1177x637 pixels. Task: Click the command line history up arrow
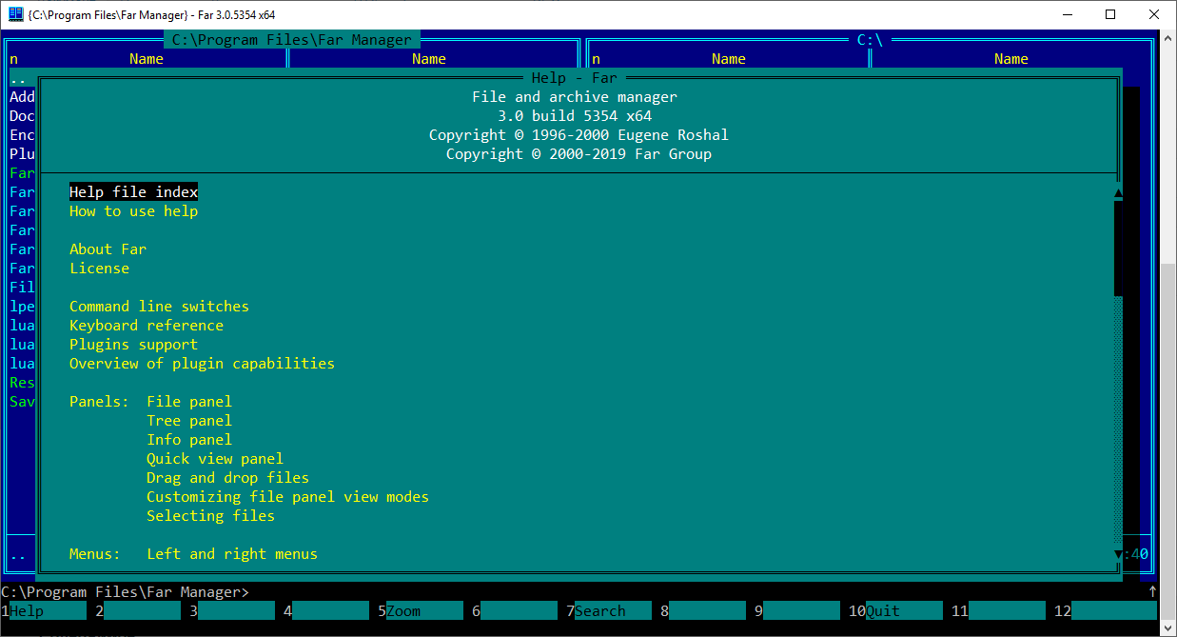pos(1152,592)
